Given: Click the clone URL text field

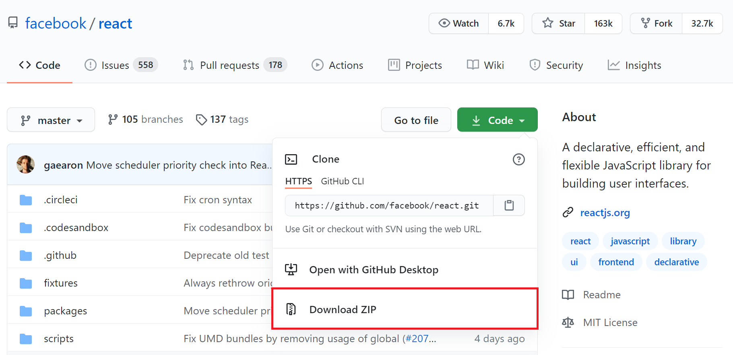Looking at the screenshot, I should pos(389,205).
